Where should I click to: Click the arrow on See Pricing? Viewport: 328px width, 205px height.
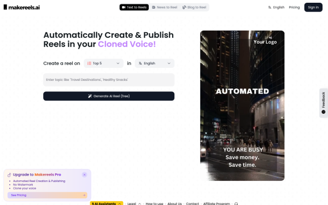click(84, 195)
